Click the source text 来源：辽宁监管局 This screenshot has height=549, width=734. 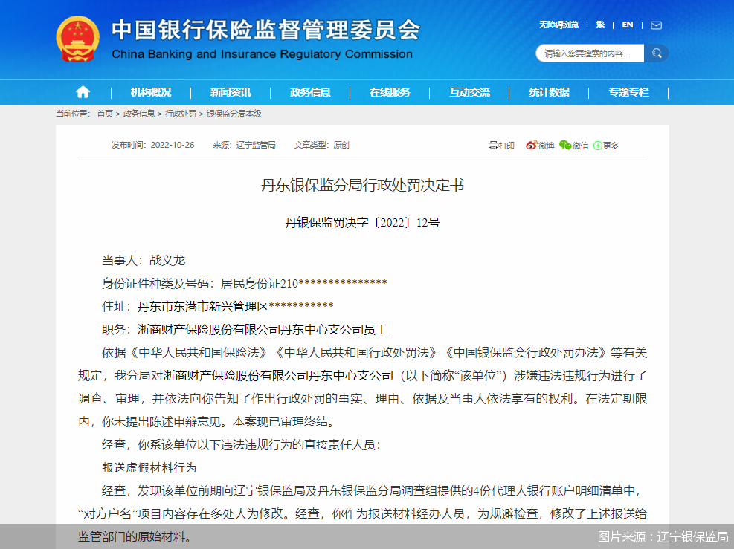(x=244, y=145)
